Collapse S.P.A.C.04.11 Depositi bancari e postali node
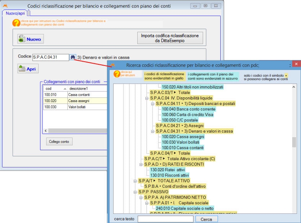301x223 pixels. pos(153,104)
